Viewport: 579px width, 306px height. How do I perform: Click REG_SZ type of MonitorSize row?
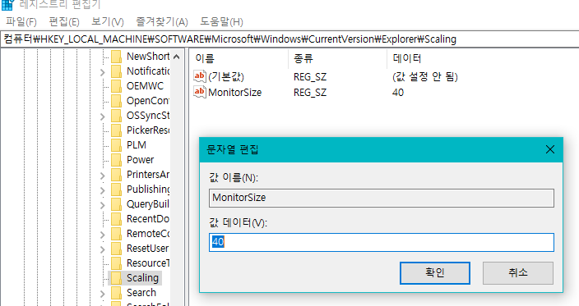point(310,92)
